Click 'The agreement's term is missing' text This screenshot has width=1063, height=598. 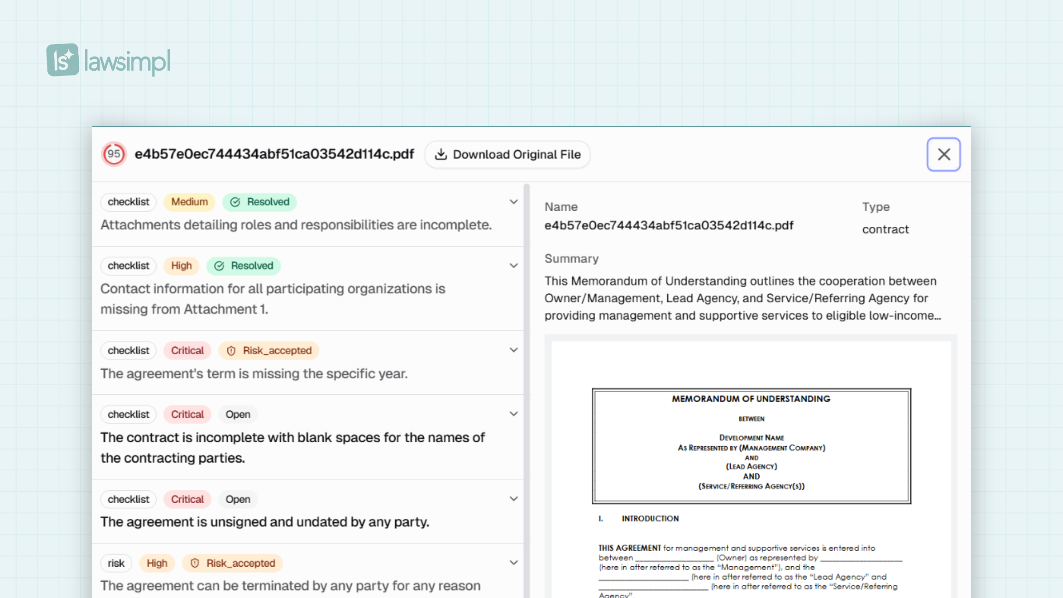254,374
